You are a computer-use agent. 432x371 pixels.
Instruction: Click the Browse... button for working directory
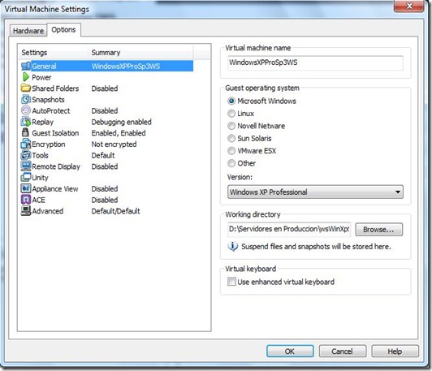click(378, 230)
